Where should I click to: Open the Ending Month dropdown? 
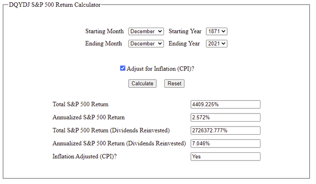point(146,44)
